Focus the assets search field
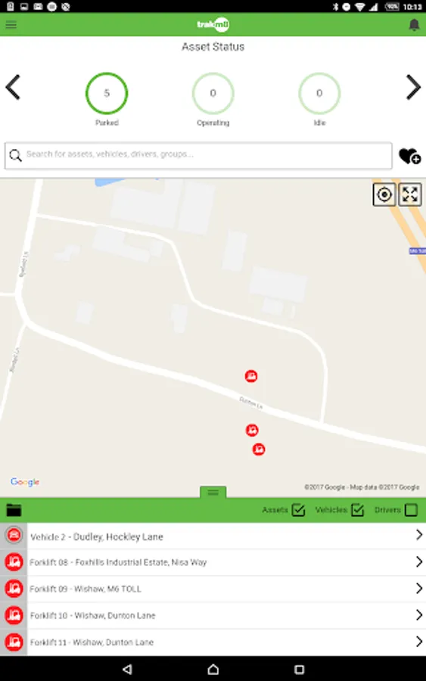This screenshot has width=426, height=681. tap(198, 155)
